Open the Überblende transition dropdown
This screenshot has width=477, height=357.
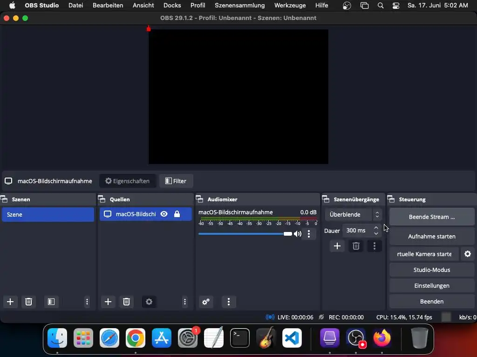point(353,214)
